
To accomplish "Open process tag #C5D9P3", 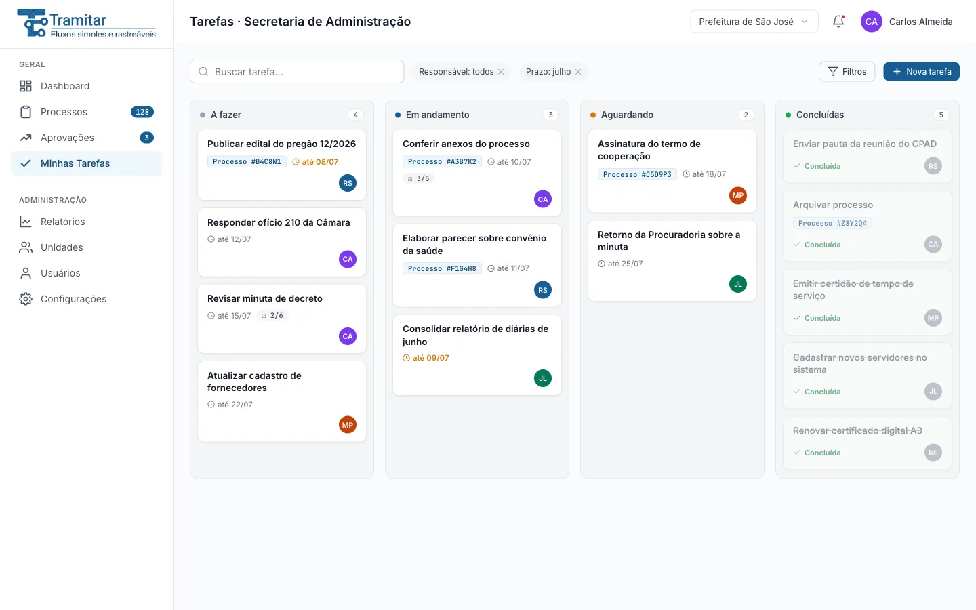I will (x=637, y=175).
